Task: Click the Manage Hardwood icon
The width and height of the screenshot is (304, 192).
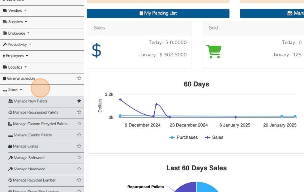Action: 11,169
